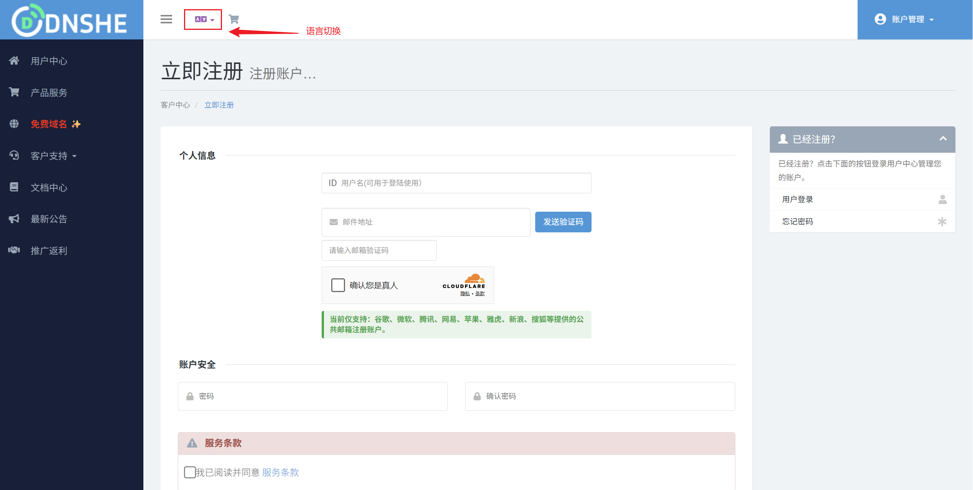Click the handshake icon beside 推广返利
Image resolution: width=973 pixels, height=490 pixels.
point(14,250)
